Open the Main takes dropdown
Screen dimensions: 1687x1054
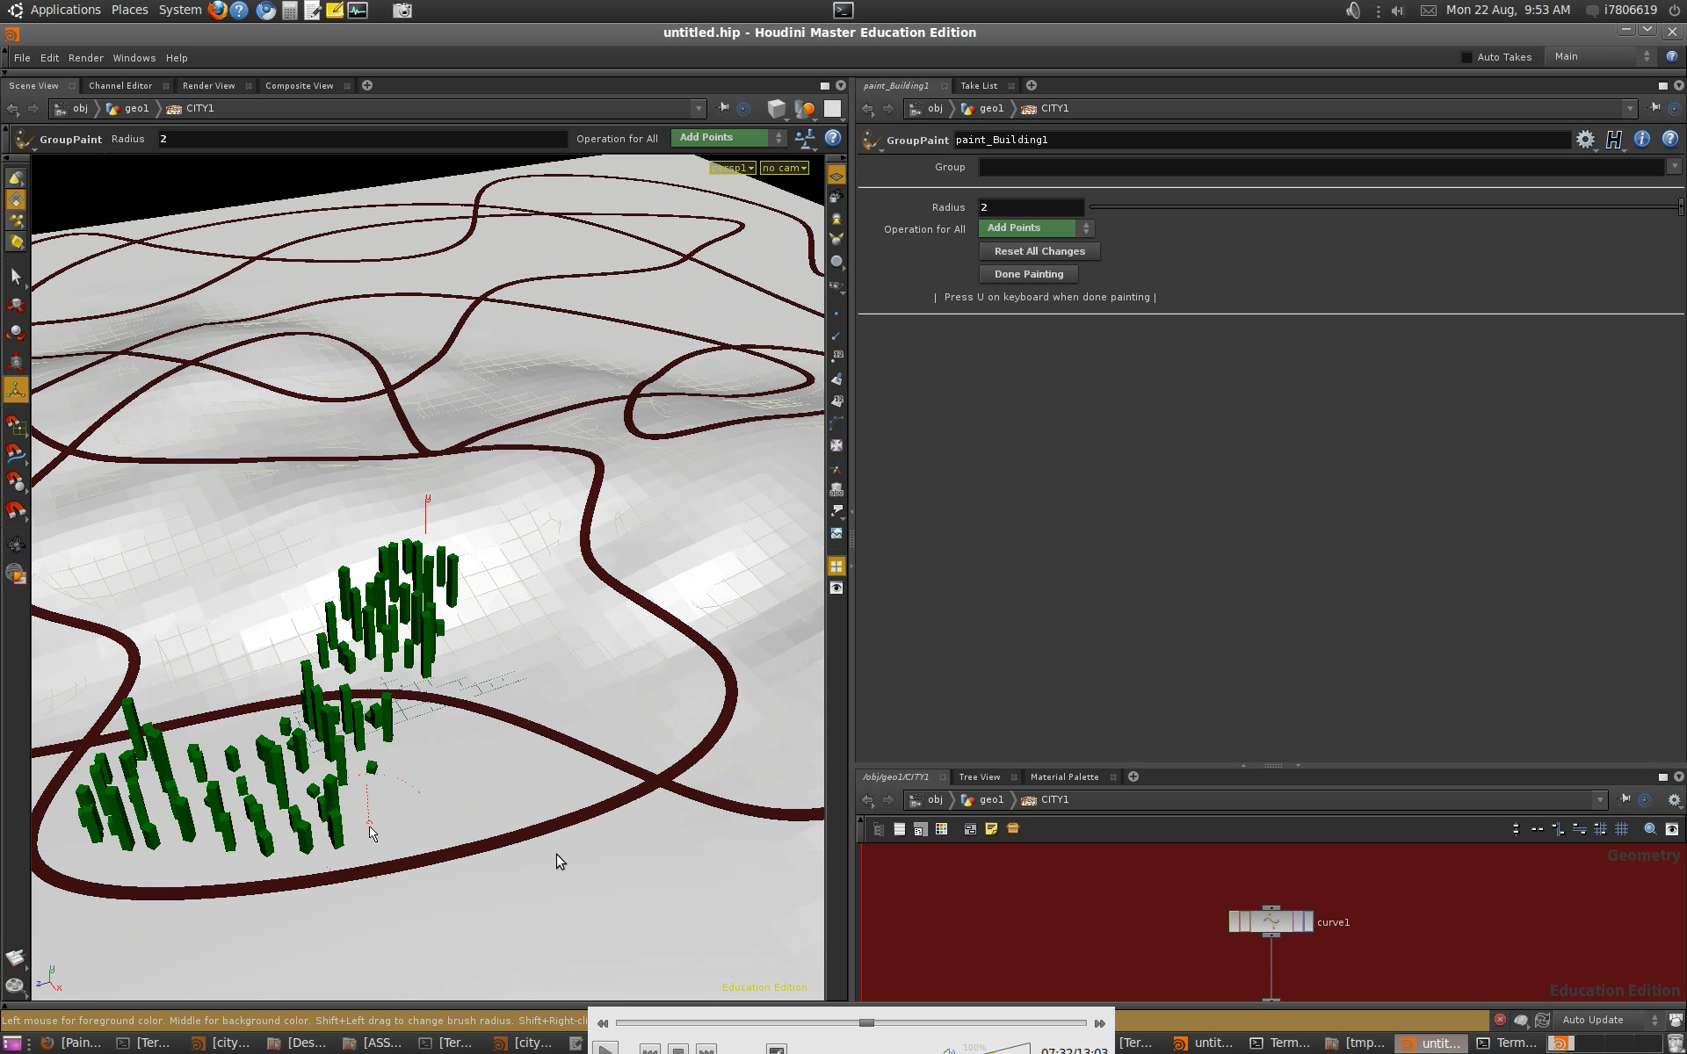pyautogui.click(x=1603, y=56)
